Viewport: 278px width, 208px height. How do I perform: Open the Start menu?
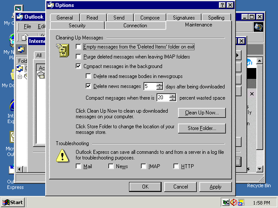pyautogui.click(x=13, y=202)
